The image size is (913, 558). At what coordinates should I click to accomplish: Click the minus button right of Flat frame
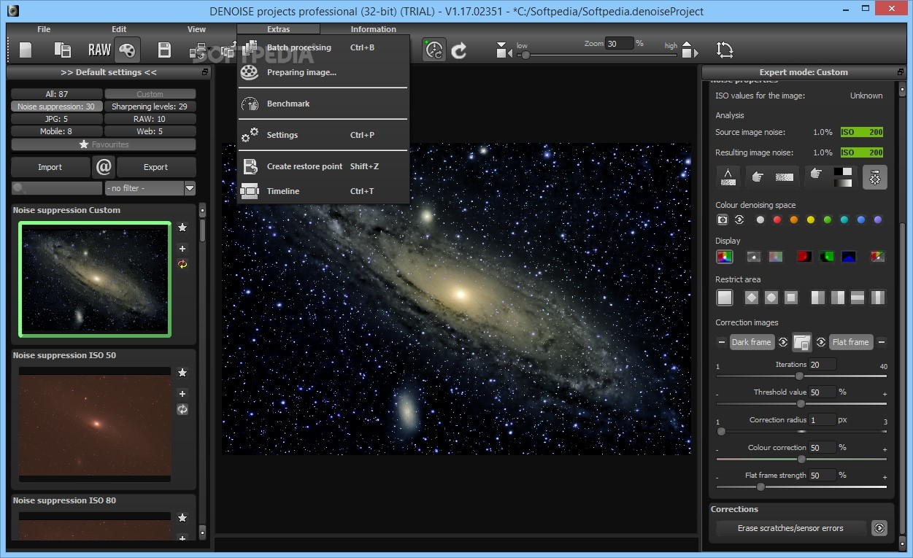tap(882, 342)
